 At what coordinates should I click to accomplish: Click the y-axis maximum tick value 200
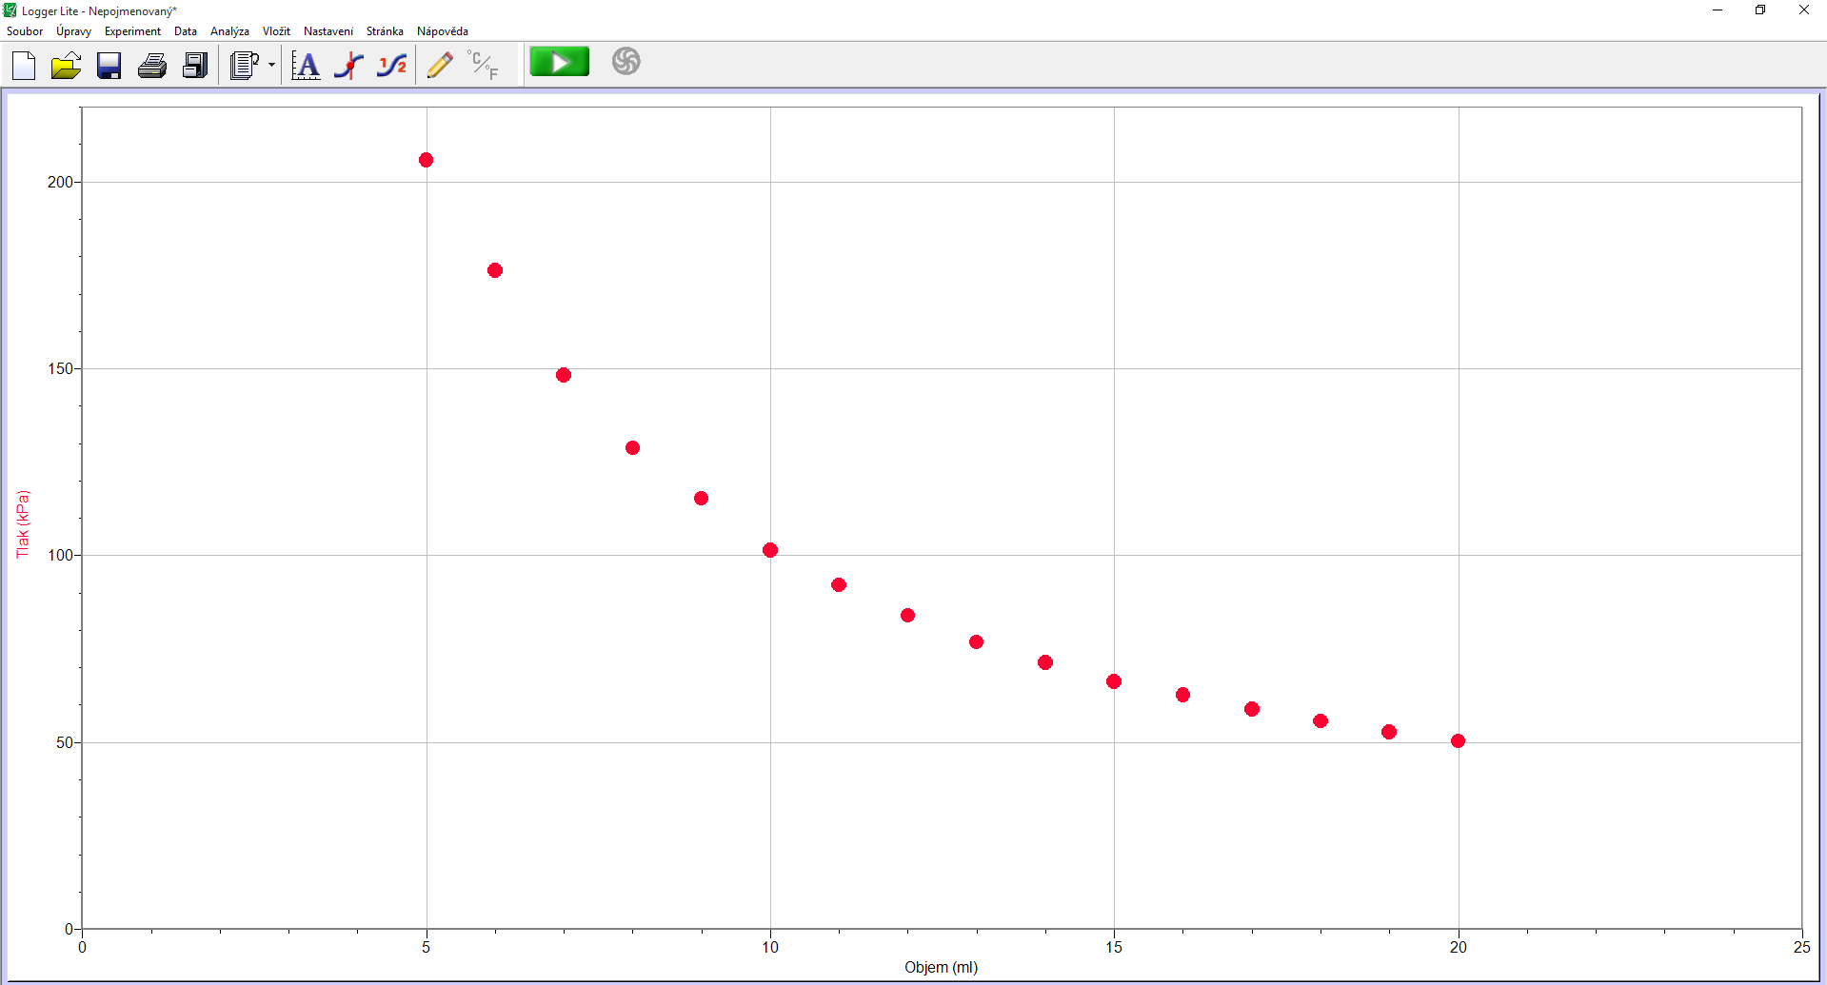60,182
